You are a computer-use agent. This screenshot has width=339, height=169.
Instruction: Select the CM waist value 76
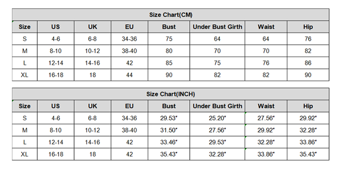tap(266, 63)
